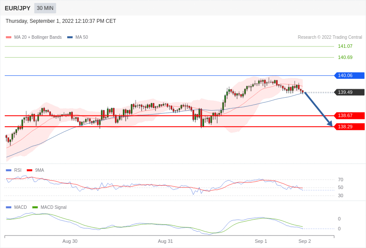Click the 141.07 resistance level label

pos(345,46)
